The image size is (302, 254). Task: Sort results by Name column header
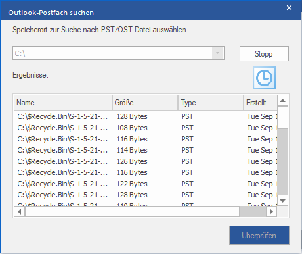point(63,103)
